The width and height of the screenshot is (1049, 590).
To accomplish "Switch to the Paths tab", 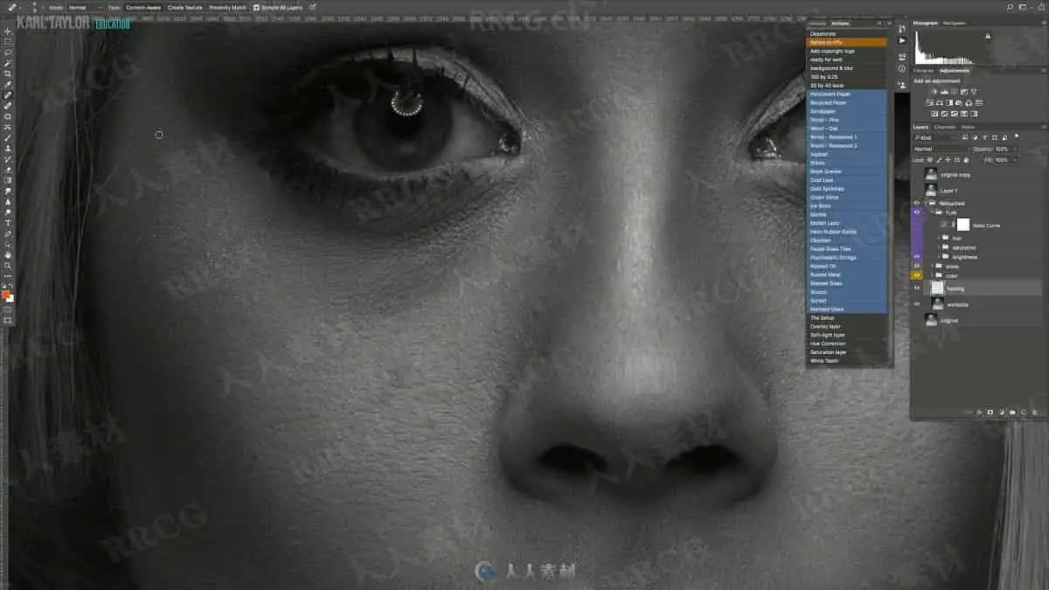I will pos(969,127).
